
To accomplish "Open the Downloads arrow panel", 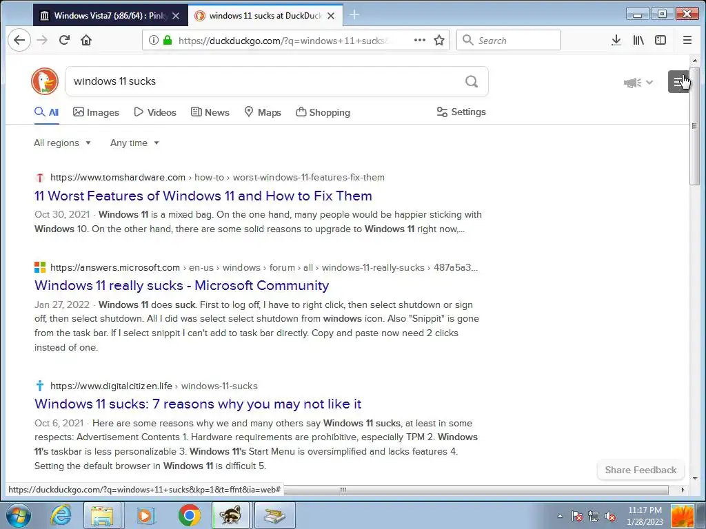I will (x=616, y=41).
